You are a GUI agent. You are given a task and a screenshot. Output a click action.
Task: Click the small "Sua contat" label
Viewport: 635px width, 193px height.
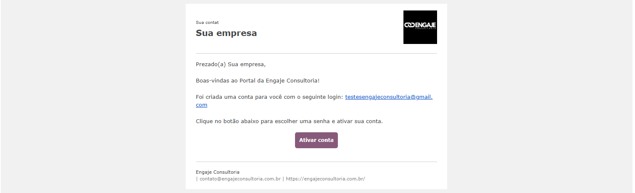[x=207, y=23]
